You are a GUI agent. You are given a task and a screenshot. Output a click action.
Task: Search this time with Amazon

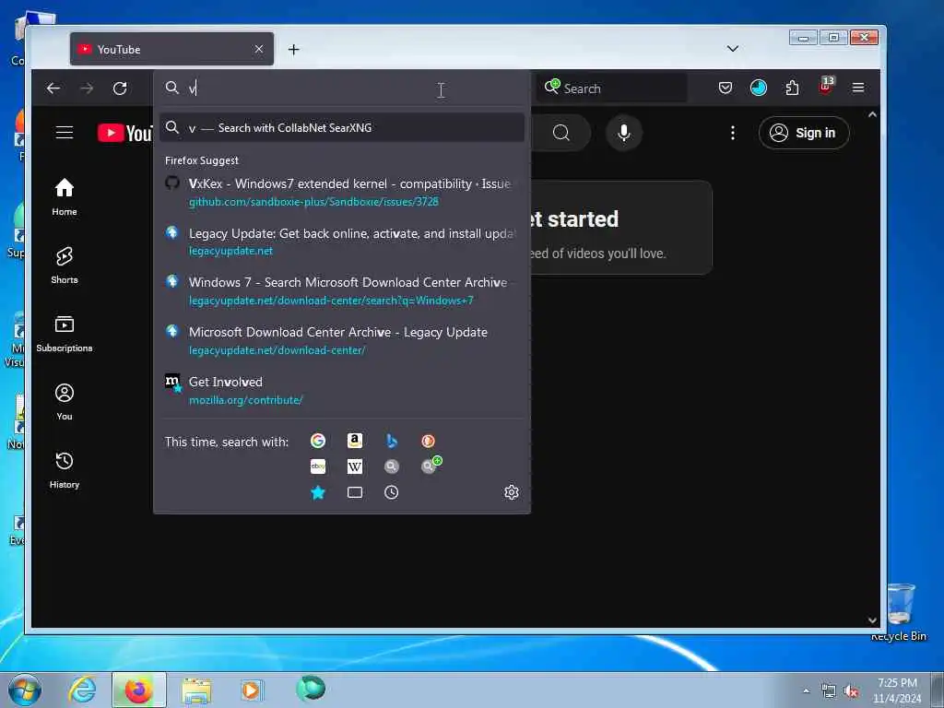coord(355,441)
